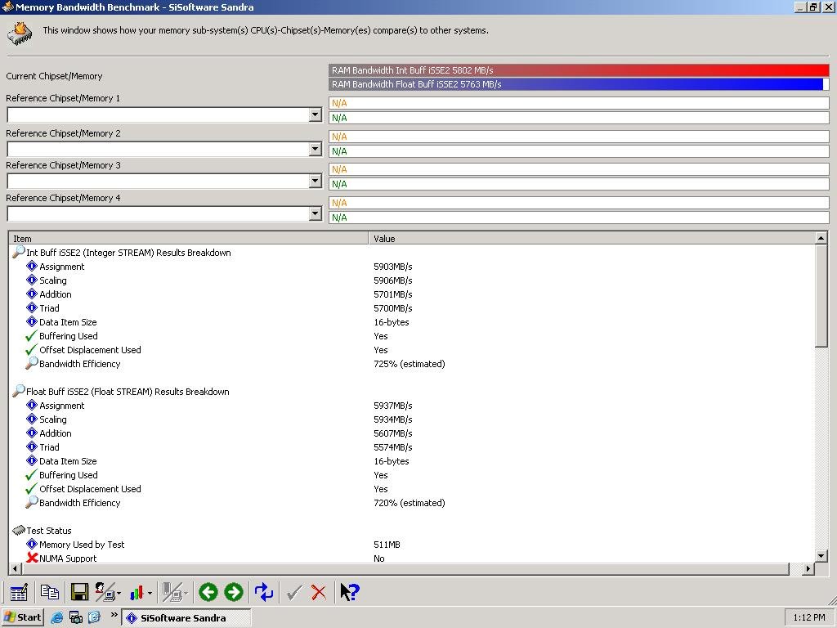837x628 pixels.
Task: Click the context help cursor icon
Action: (x=350, y=592)
